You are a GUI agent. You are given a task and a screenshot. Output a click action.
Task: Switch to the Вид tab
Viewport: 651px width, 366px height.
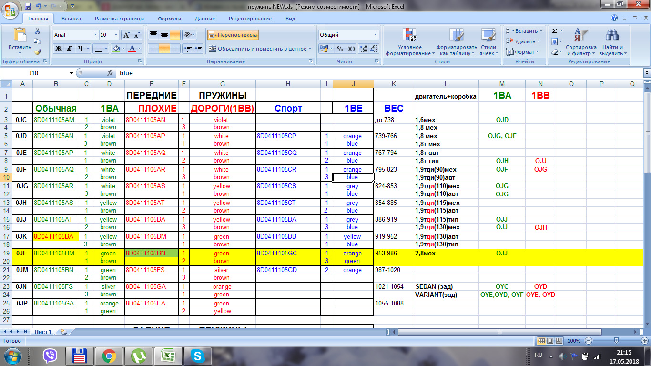click(x=290, y=19)
